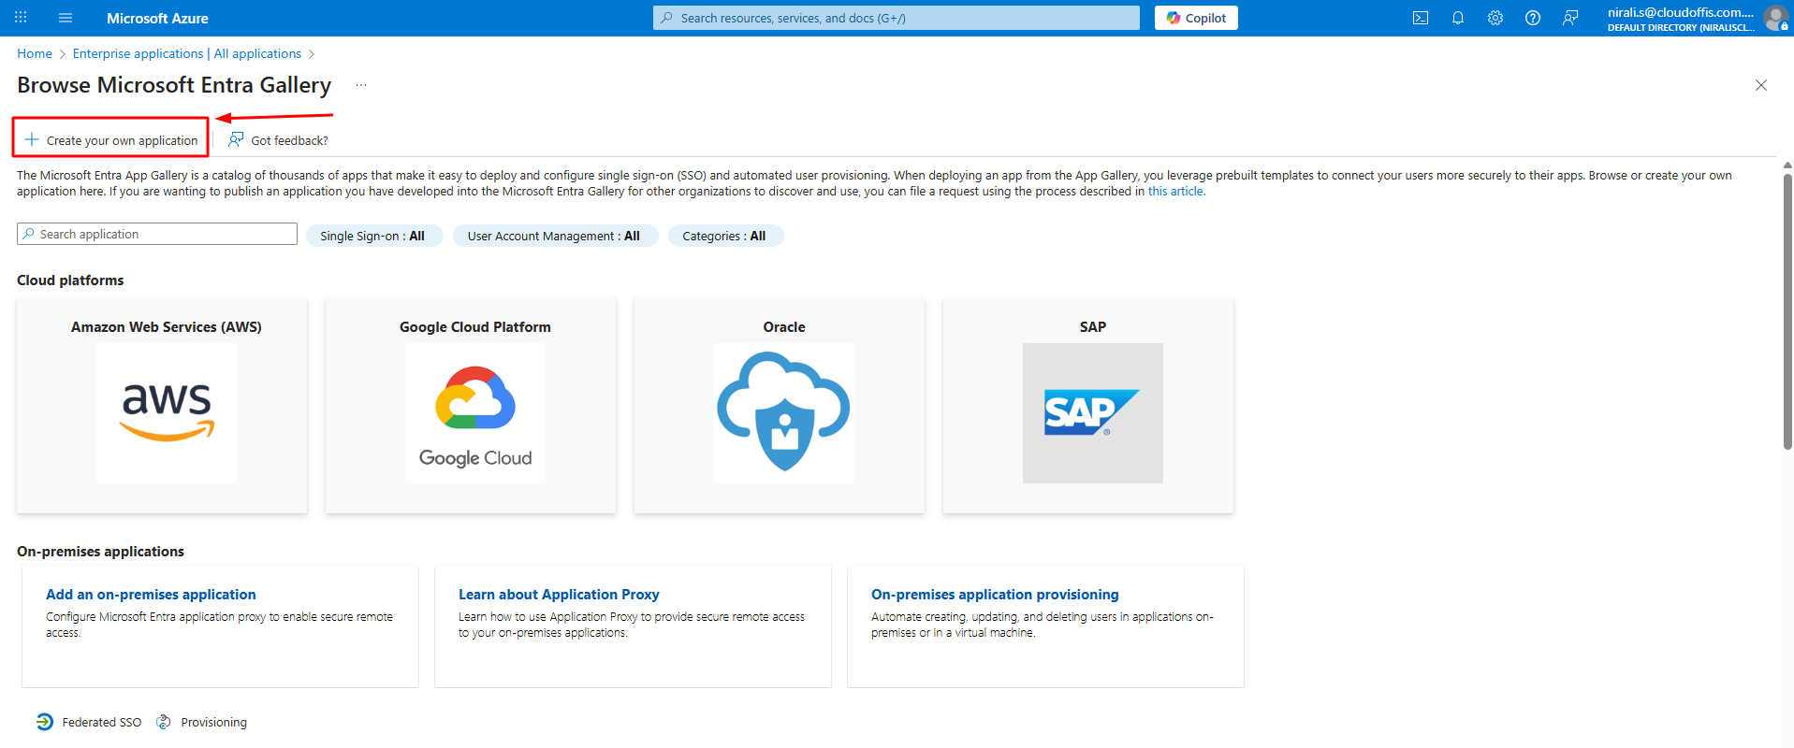Click the Cloud platforms heading

click(x=70, y=280)
